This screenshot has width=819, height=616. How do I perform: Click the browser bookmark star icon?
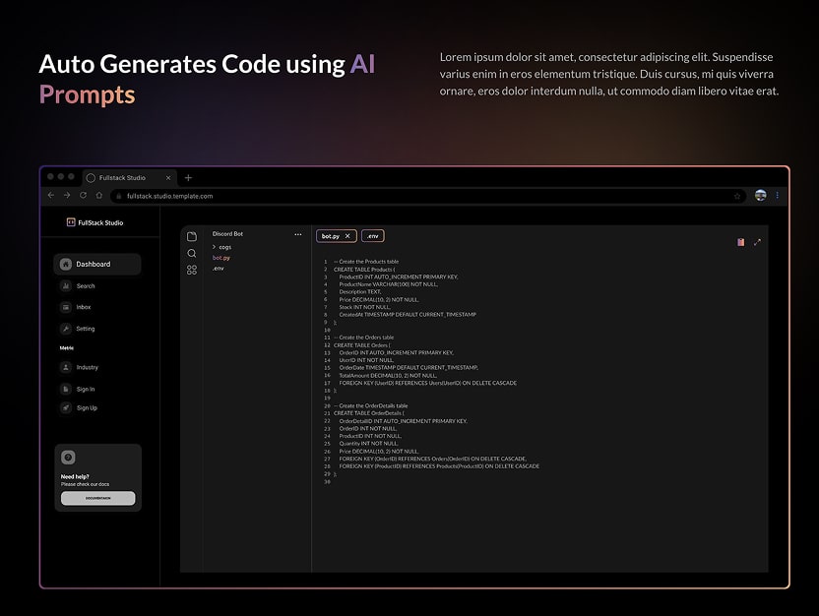[x=736, y=196]
